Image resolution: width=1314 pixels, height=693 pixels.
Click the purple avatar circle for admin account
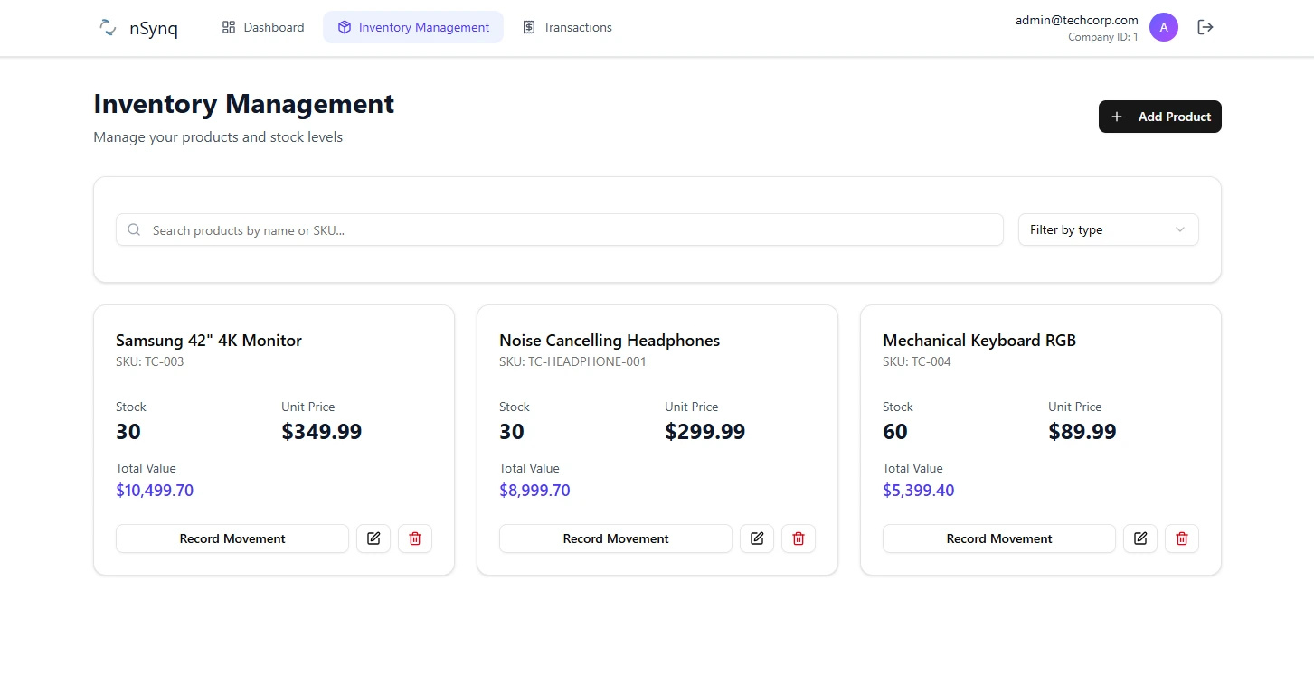pos(1164,27)
